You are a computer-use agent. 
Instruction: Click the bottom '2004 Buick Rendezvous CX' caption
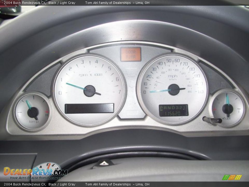point(25,184)
